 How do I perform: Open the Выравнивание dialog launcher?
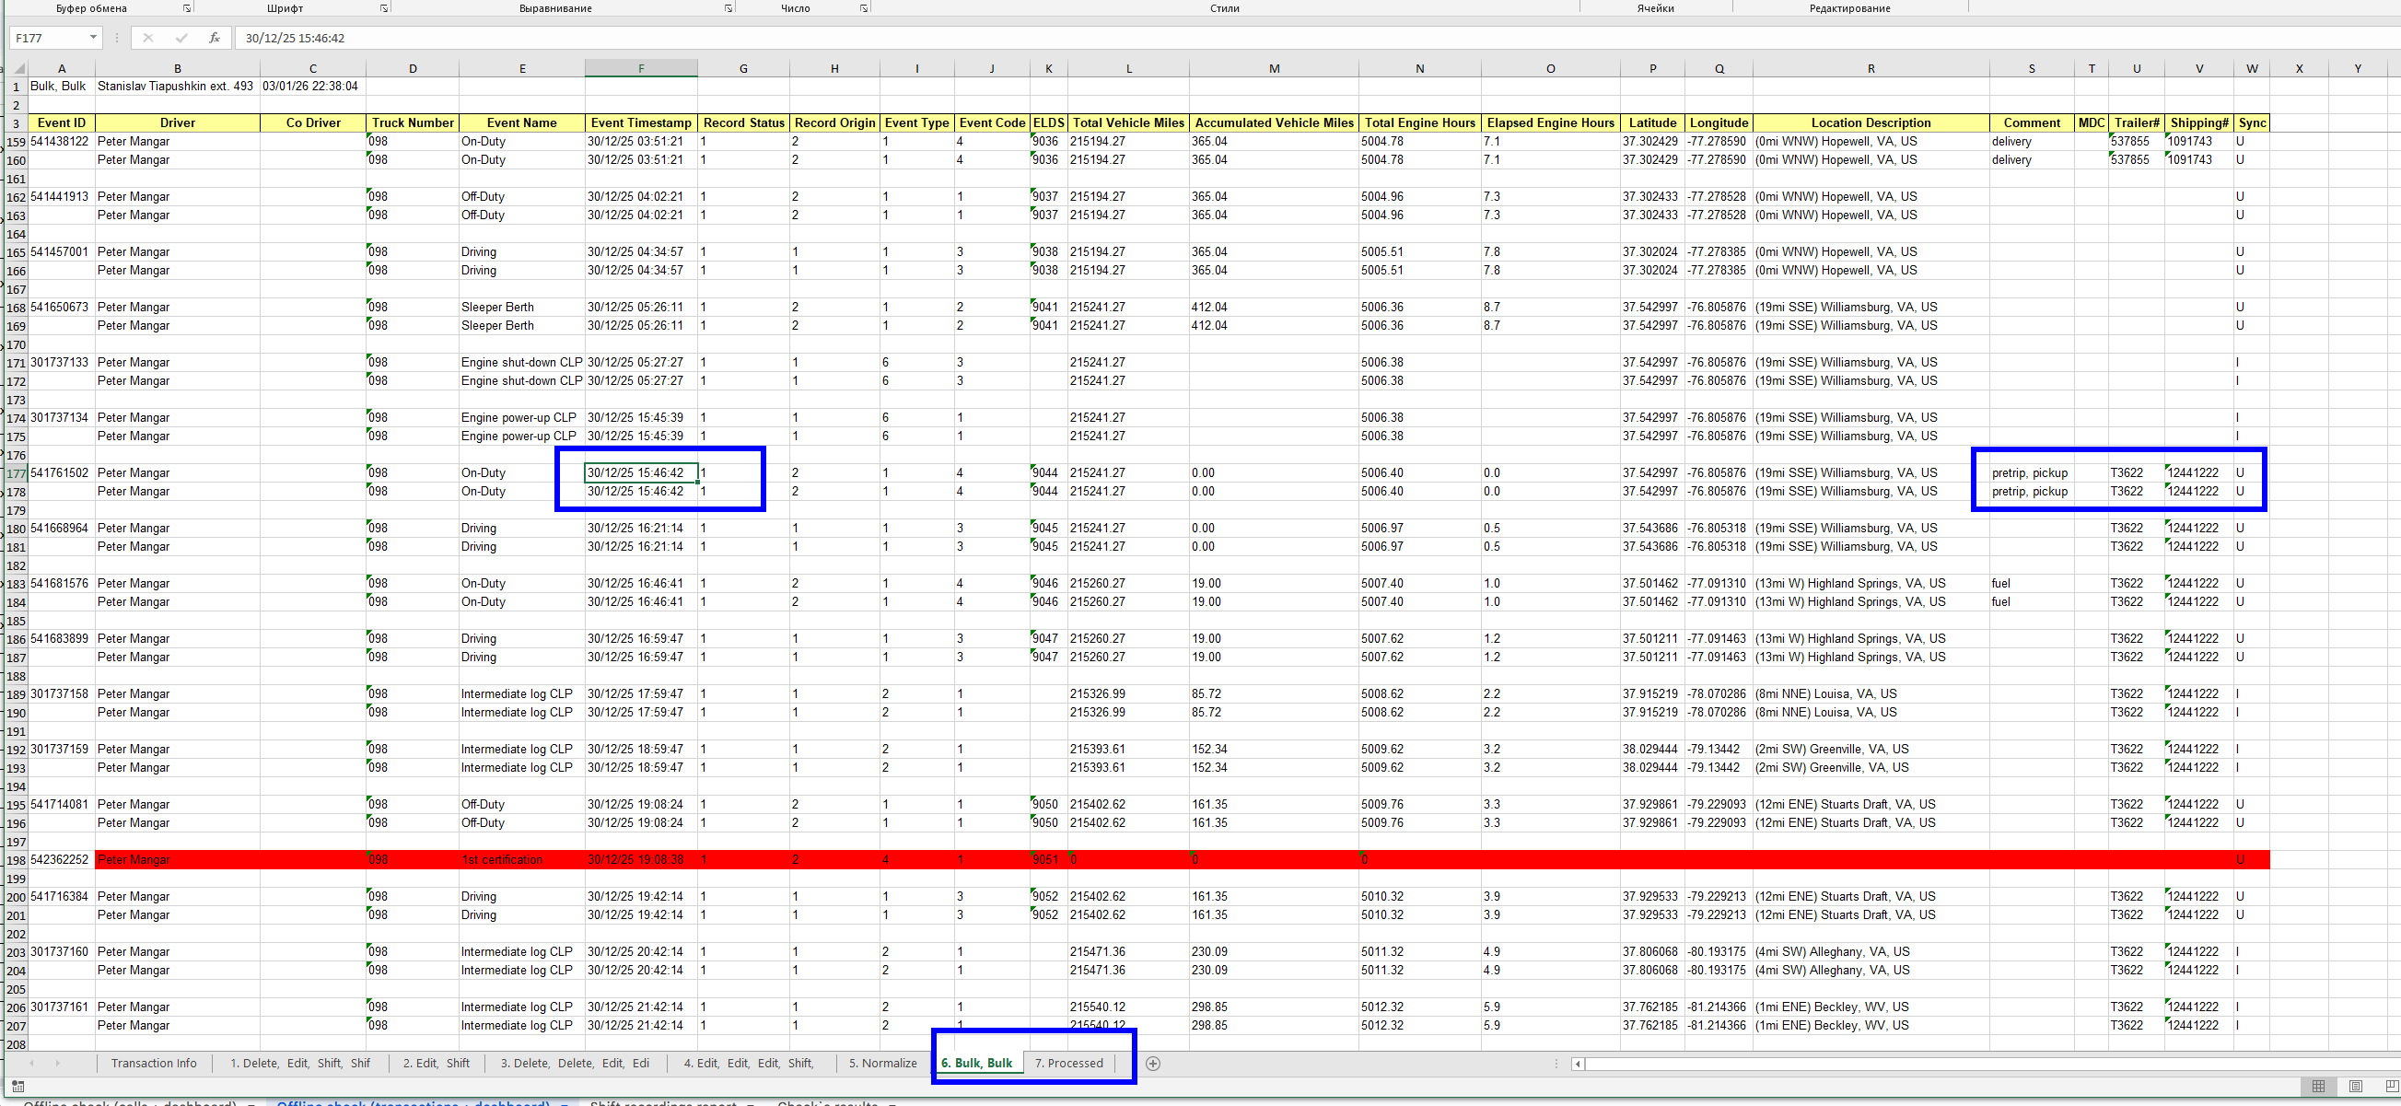pyautogui.click(x=728, y=8)
